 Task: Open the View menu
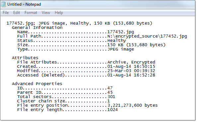tap(46, 13)
